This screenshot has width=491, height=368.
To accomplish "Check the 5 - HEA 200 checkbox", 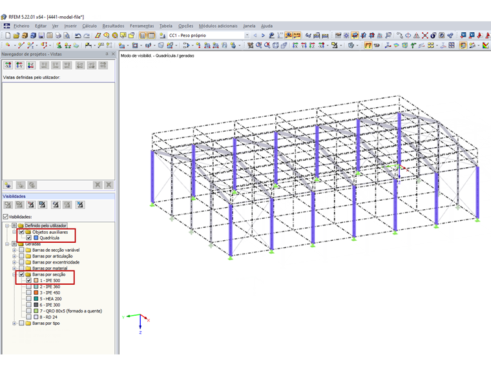I will point(29,299).
